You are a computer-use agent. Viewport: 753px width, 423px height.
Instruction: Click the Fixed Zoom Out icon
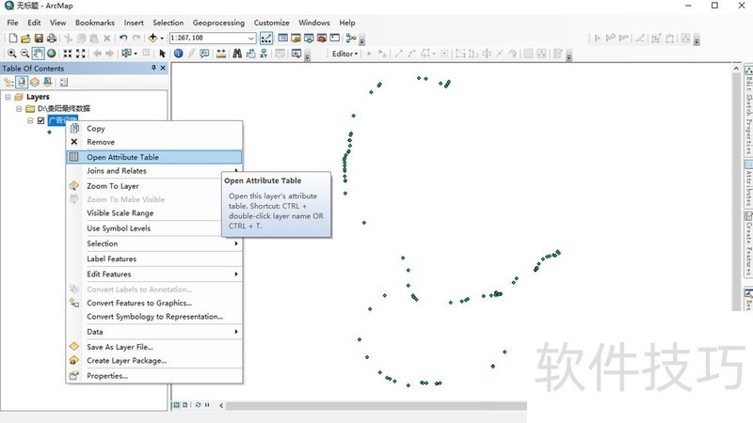(81, 54)
